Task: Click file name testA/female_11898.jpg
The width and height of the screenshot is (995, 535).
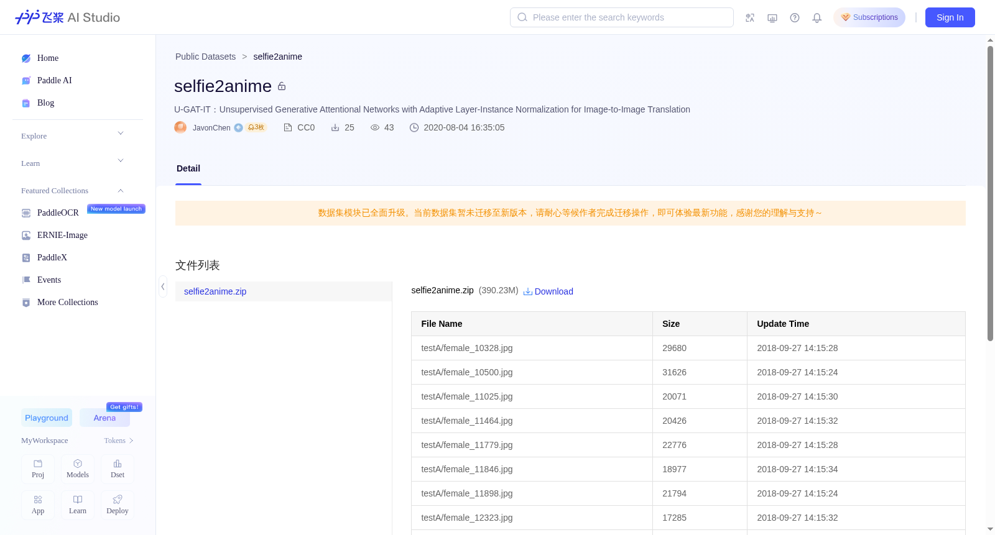Action: pyautogui.click(x=467, y=493)
